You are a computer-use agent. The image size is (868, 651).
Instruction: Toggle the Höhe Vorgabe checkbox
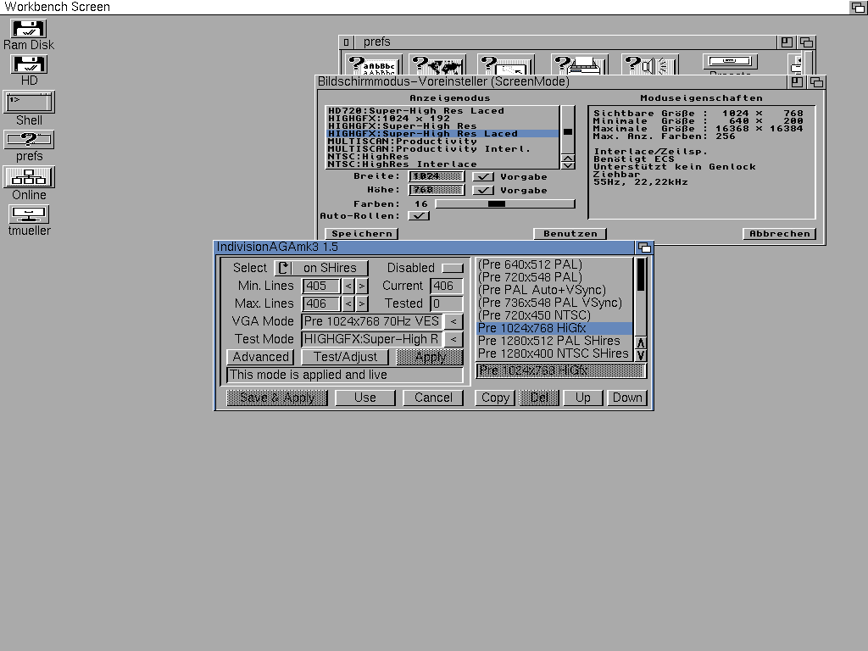click(482, 191)
